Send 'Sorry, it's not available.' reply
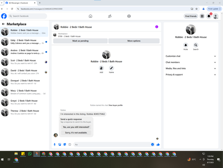This screenshot has width=223, height=168. (x=76, y=133)
